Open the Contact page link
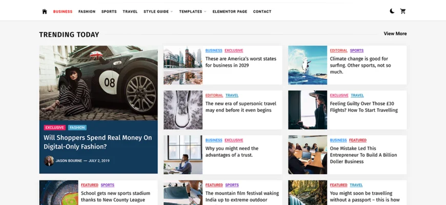 [x=262, y=11]
